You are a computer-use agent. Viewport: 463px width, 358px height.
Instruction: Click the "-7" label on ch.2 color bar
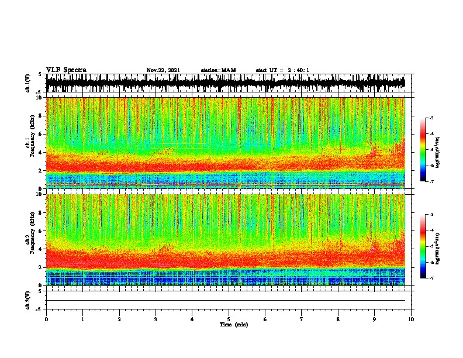click(x=431, y=278)
